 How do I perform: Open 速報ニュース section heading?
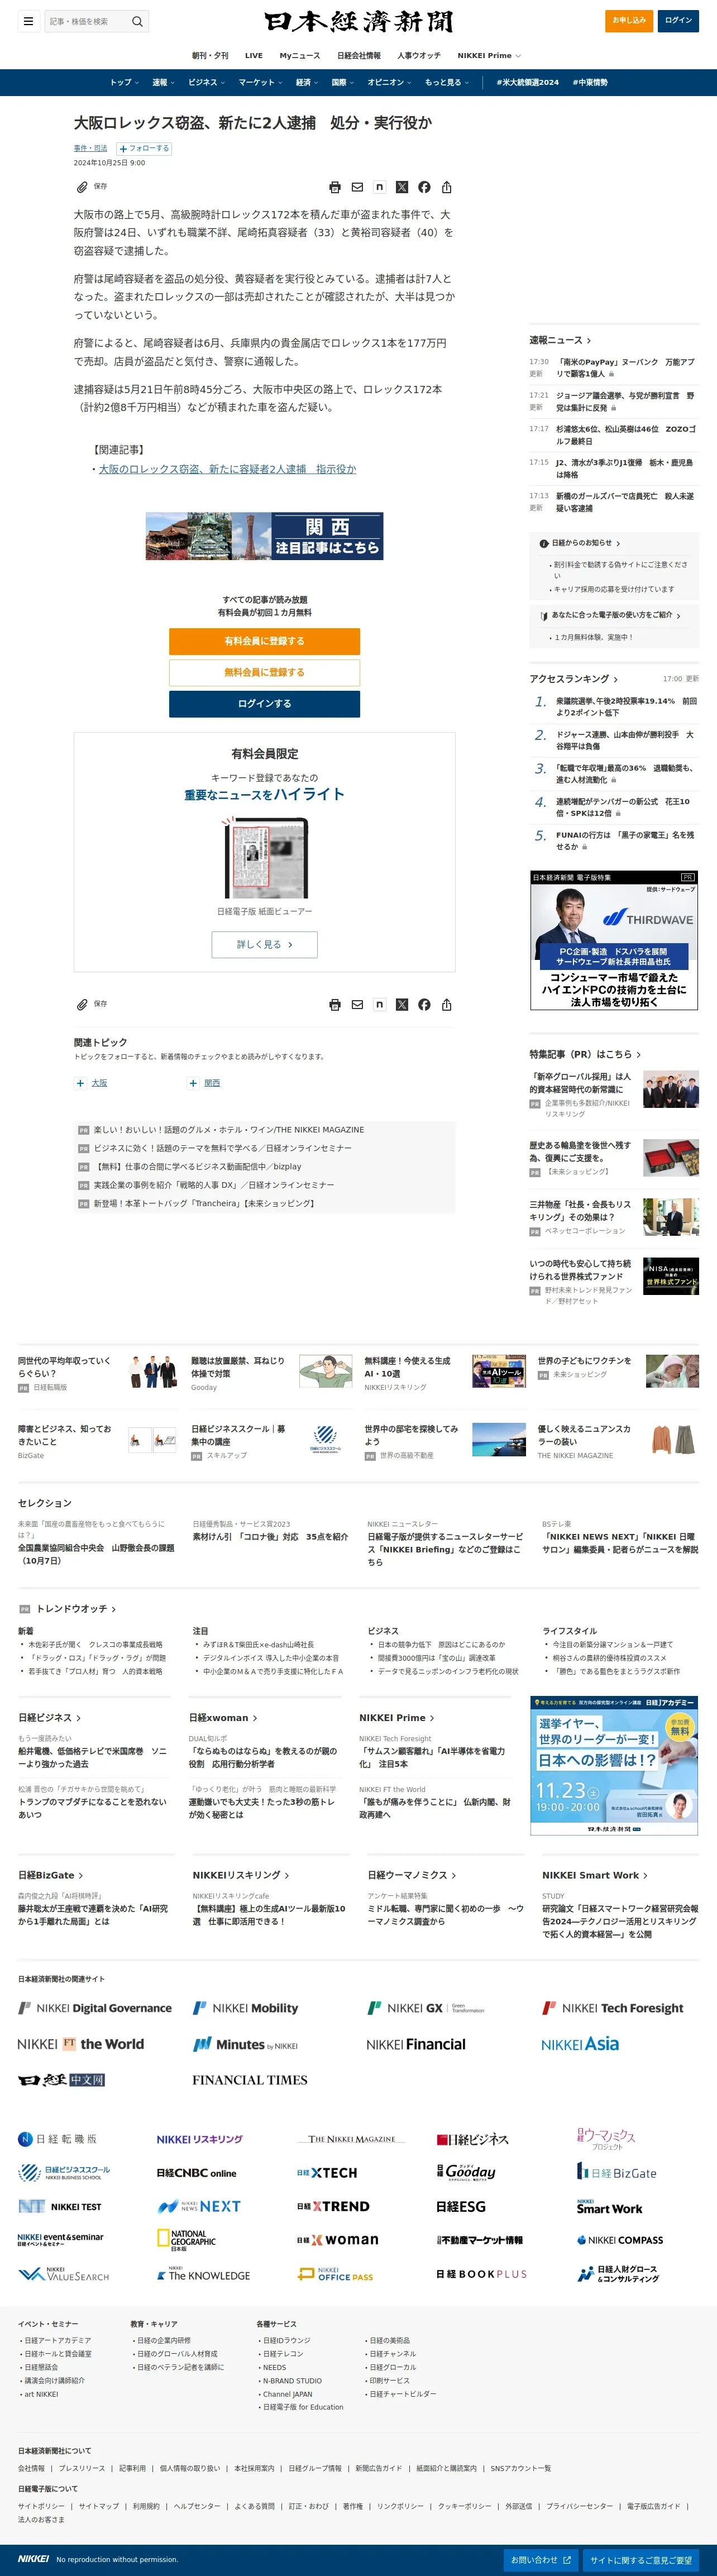click(x=560, y=340)
